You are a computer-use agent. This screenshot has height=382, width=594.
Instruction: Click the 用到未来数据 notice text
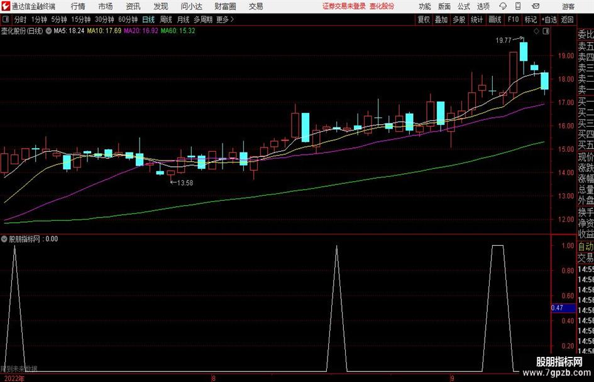coord(19,369)
